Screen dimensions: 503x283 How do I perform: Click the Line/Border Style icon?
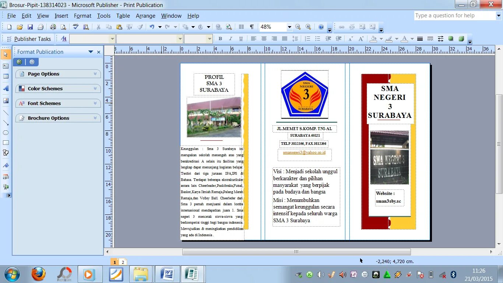click(x=420, y=39)
